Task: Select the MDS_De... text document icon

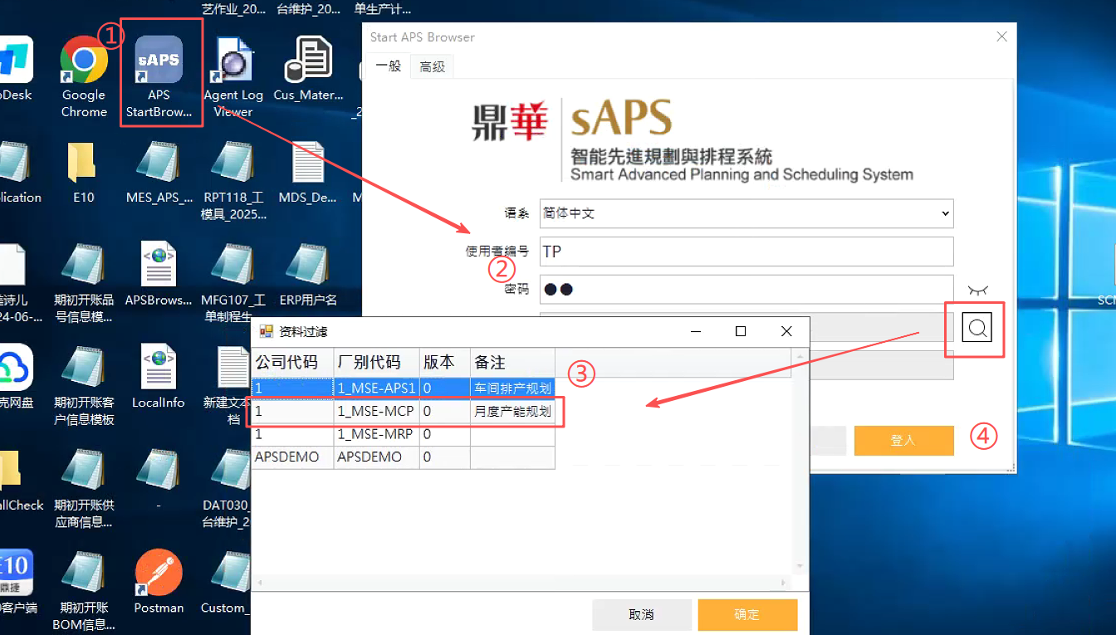Action: click(x=308, y=173)
